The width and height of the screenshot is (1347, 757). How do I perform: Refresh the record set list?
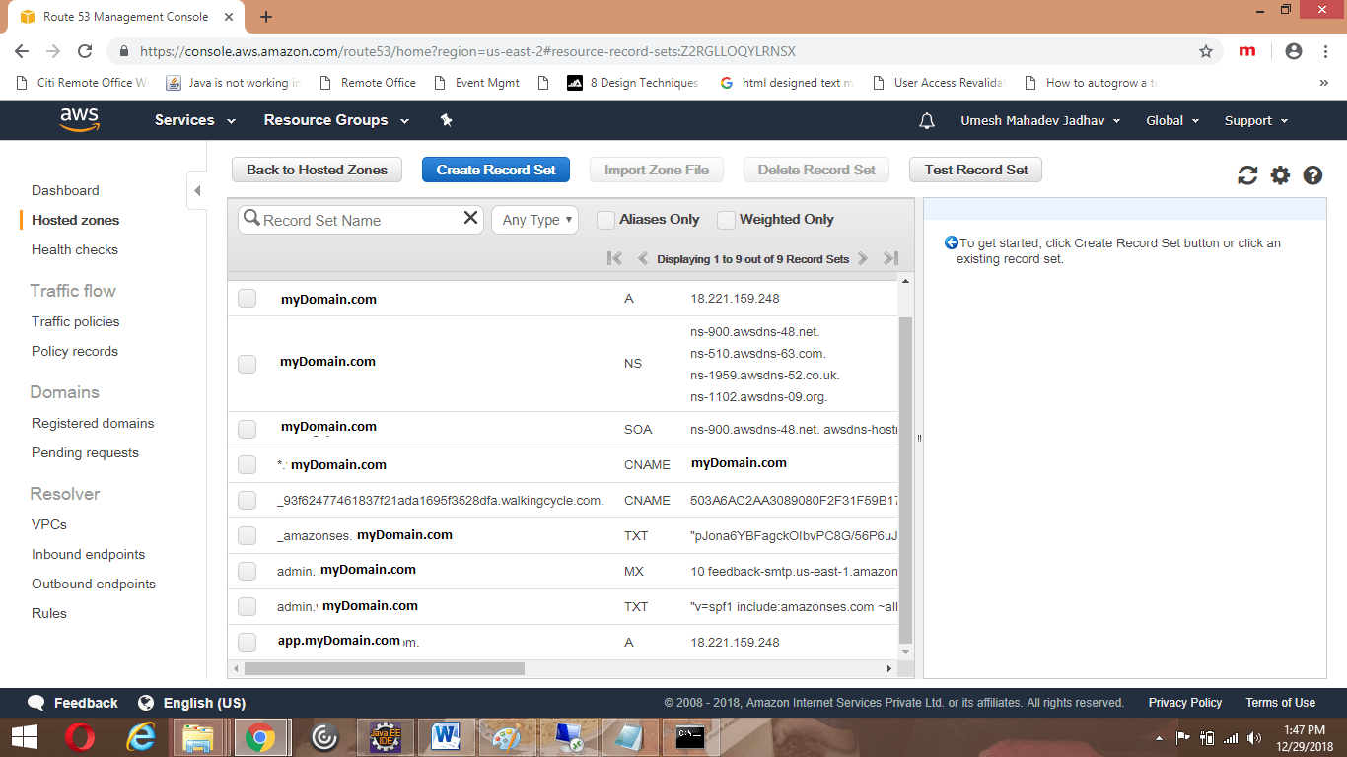coord(1247,174)
